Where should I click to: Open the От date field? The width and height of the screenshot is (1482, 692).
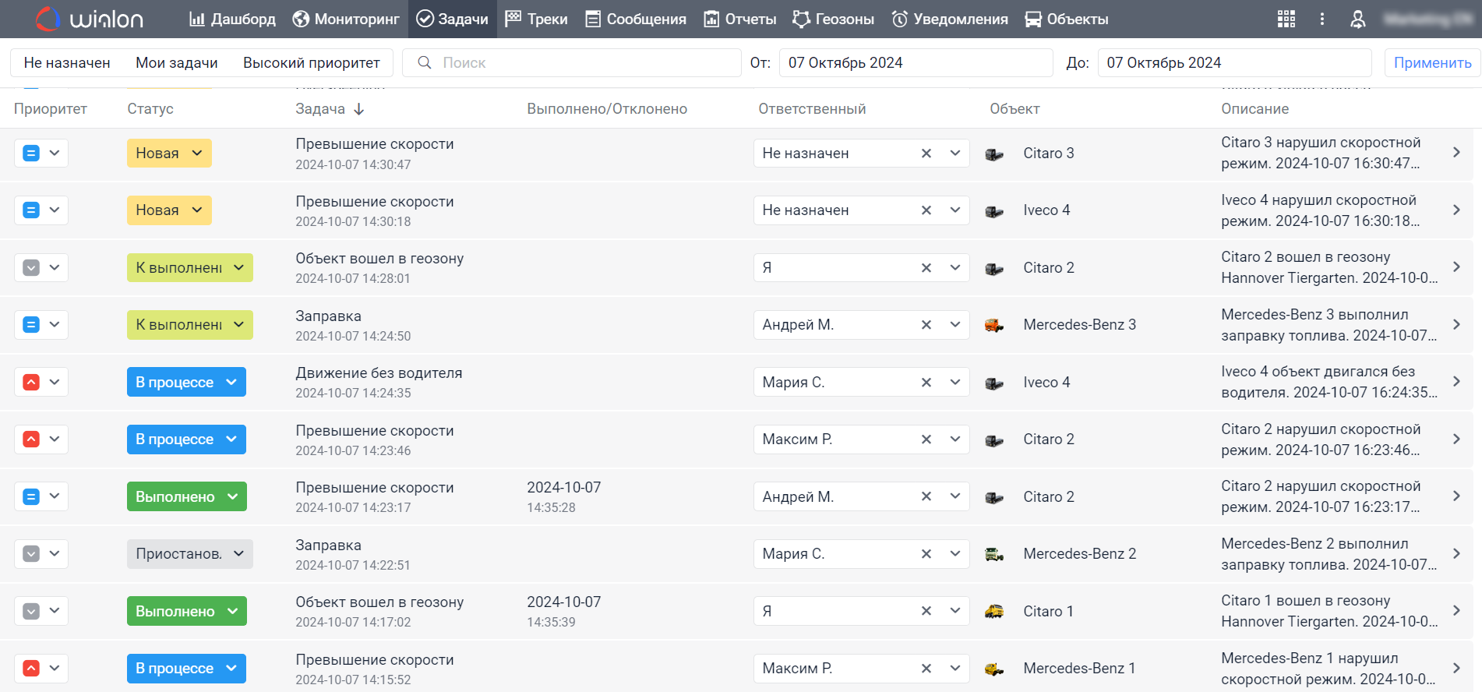(916, 63)
